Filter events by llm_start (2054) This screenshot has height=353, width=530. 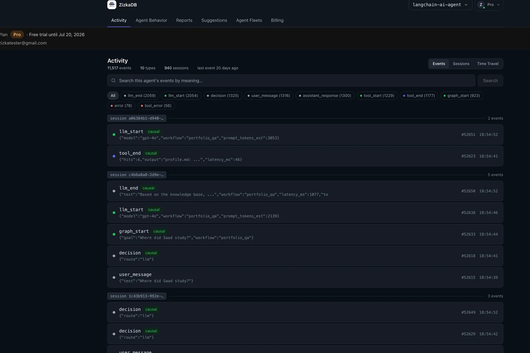click(181, 96)
